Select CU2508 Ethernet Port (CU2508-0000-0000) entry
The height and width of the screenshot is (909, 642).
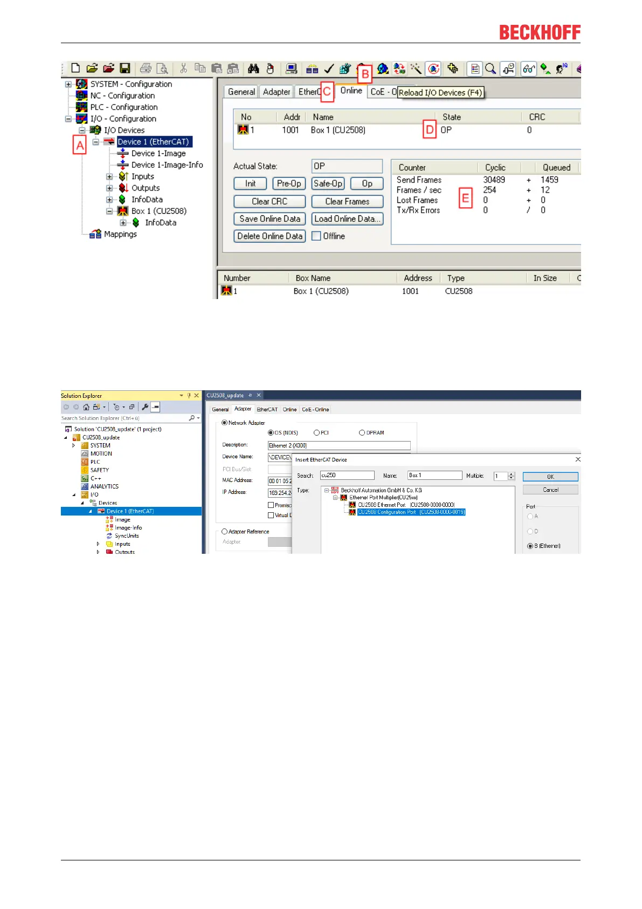[406, 505]
